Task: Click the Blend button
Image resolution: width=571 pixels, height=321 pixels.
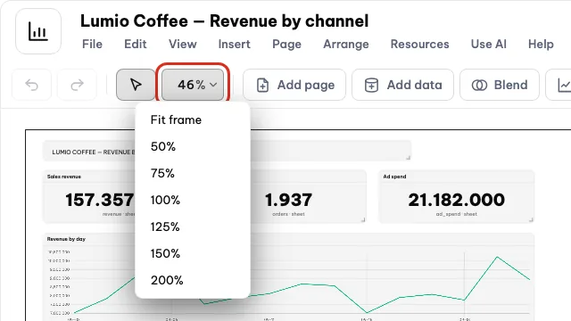Action: [x=500, y=85]
